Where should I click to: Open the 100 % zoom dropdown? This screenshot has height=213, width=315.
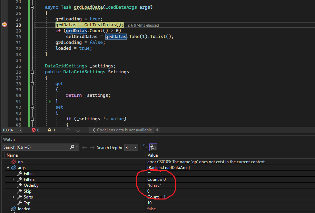[x=12, y=130]
